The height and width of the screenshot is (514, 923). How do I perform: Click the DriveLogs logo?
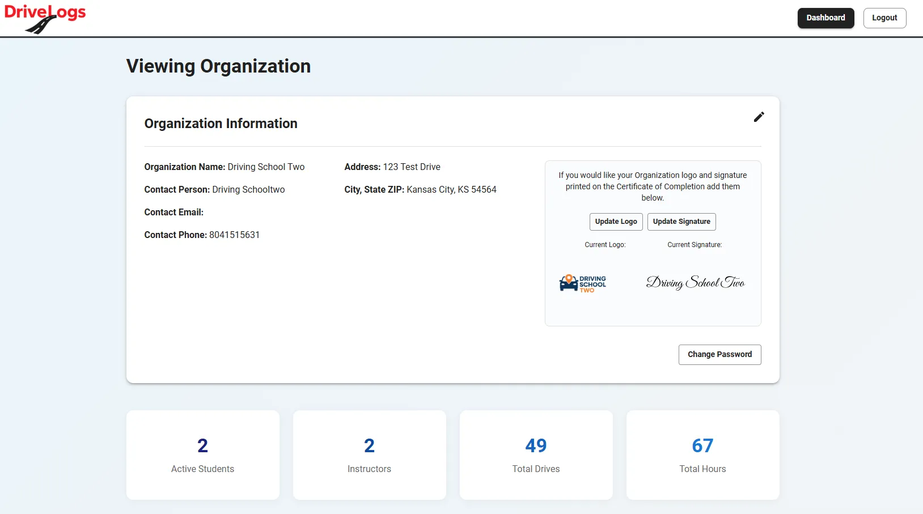tap(45, 19)
